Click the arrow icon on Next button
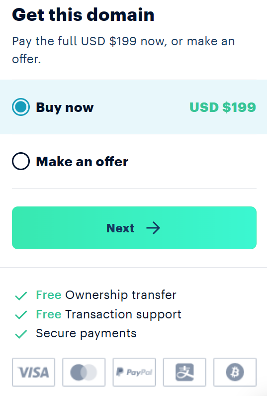 [x=153, y=228]
